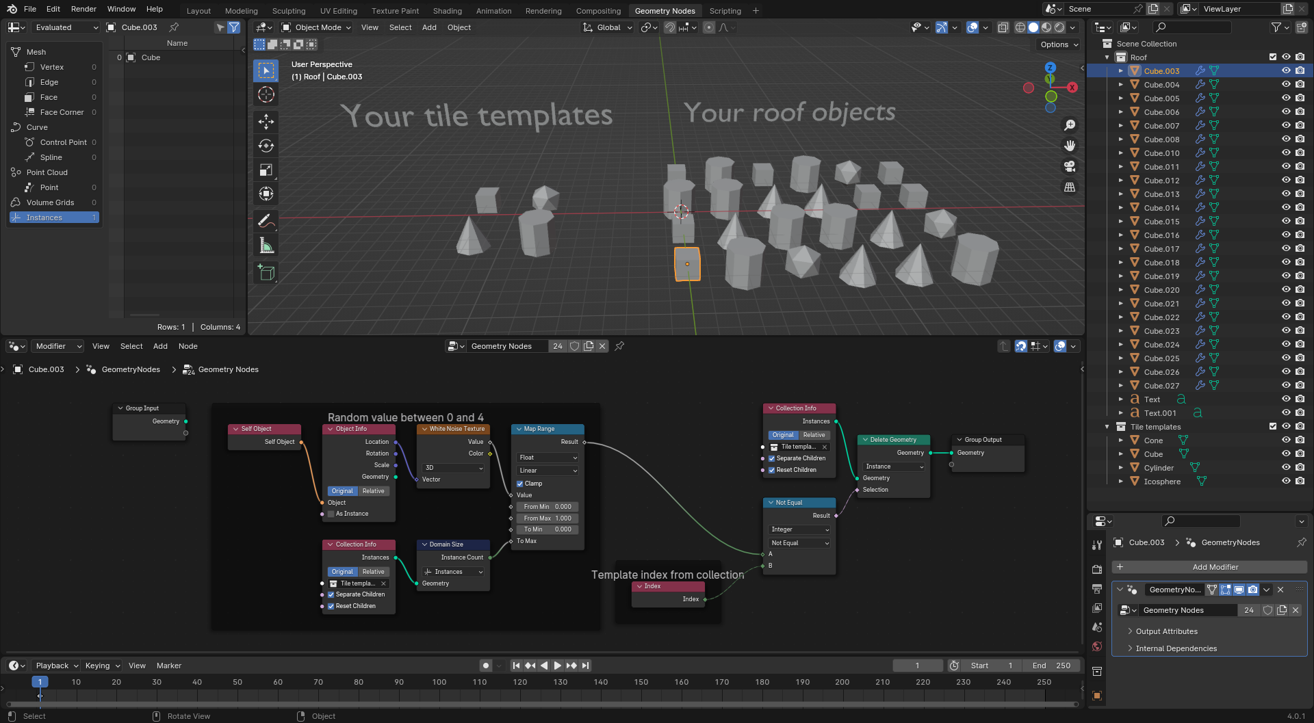Open the Evaluated spreadsheet dropdown
1314x723 pixels.
tap(66, 27)
